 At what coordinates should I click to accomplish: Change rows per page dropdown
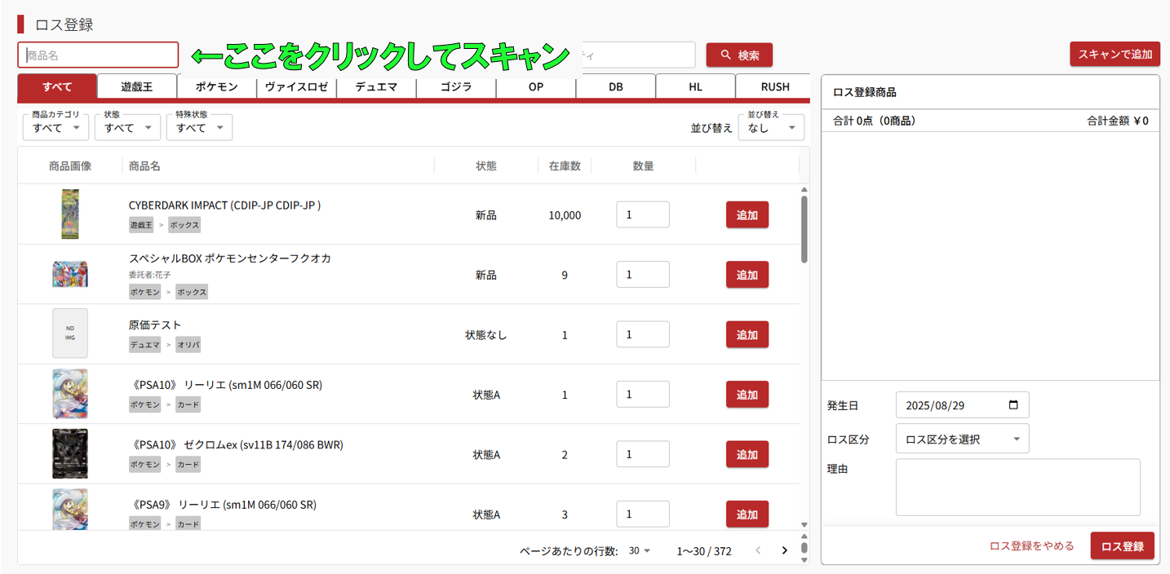tap(640, 551)
